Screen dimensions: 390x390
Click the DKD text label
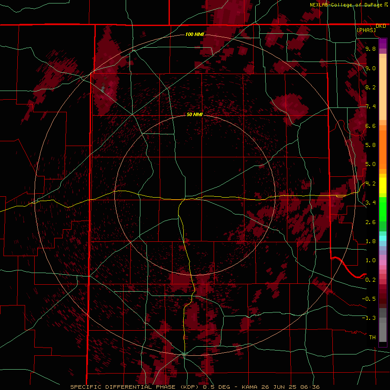[x=381, y=26]
